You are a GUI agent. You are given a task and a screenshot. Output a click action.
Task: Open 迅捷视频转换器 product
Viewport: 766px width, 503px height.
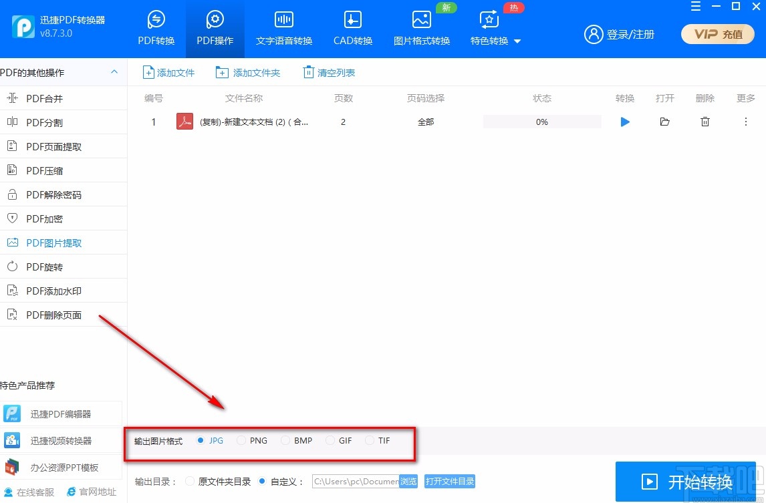61,440
